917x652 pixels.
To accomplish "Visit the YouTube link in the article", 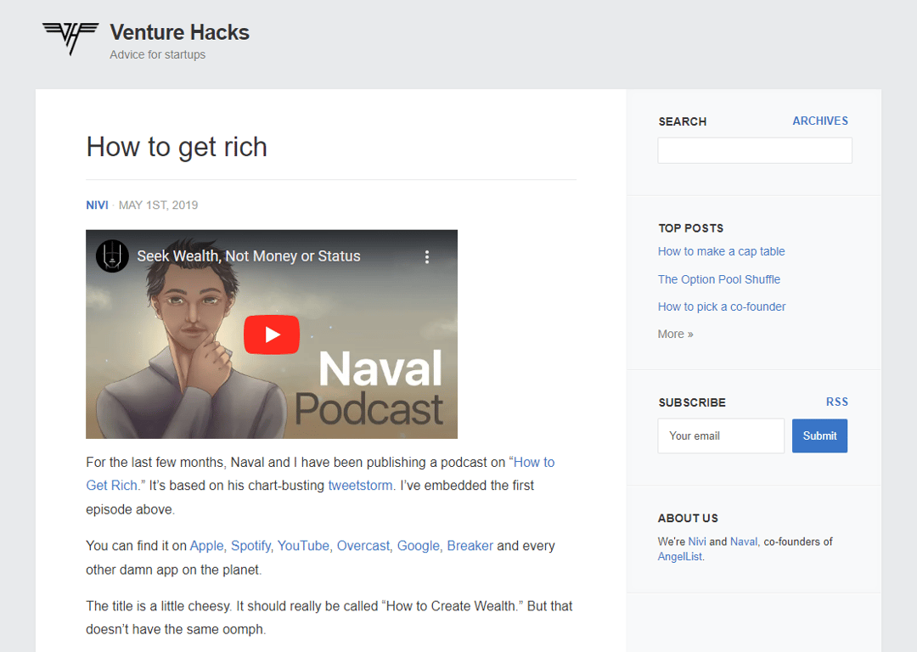I will pos(305,546).
